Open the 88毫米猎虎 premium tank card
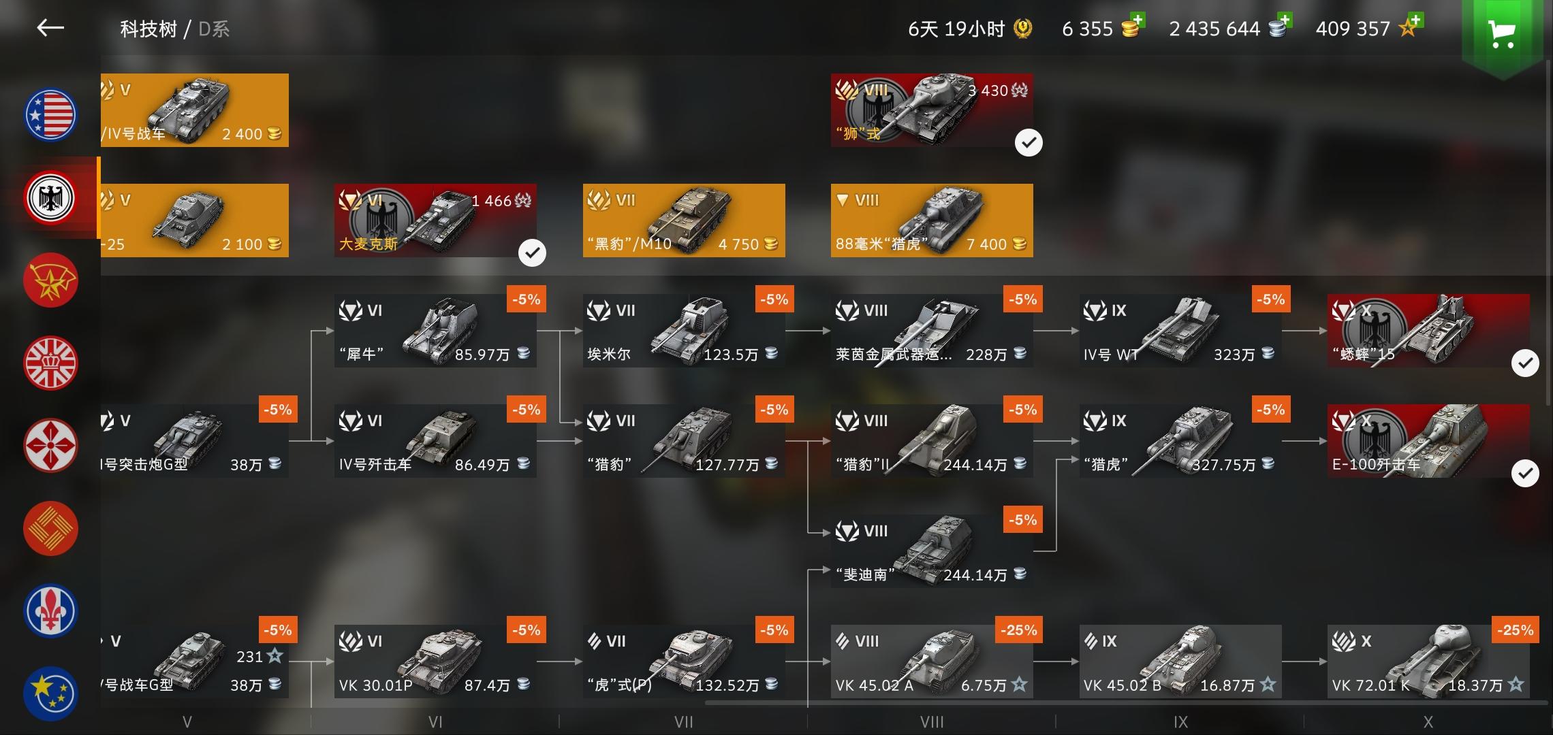The image size is (1553, 735). (x=932, y=220)
